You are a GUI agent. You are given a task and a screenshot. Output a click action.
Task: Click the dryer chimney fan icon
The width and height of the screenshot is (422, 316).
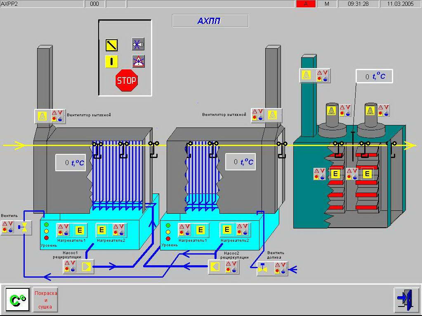coord(306,75)
